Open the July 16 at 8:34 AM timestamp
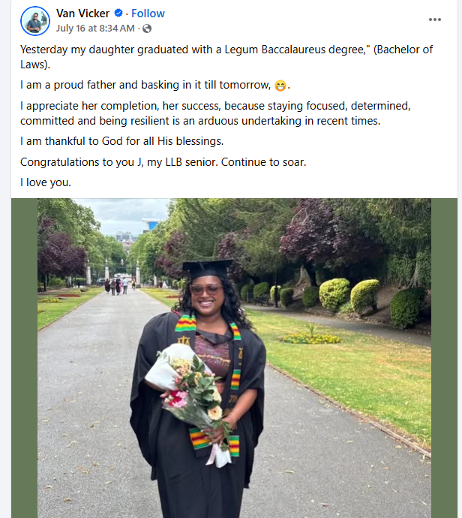The image size is (462, 518). 95,29
